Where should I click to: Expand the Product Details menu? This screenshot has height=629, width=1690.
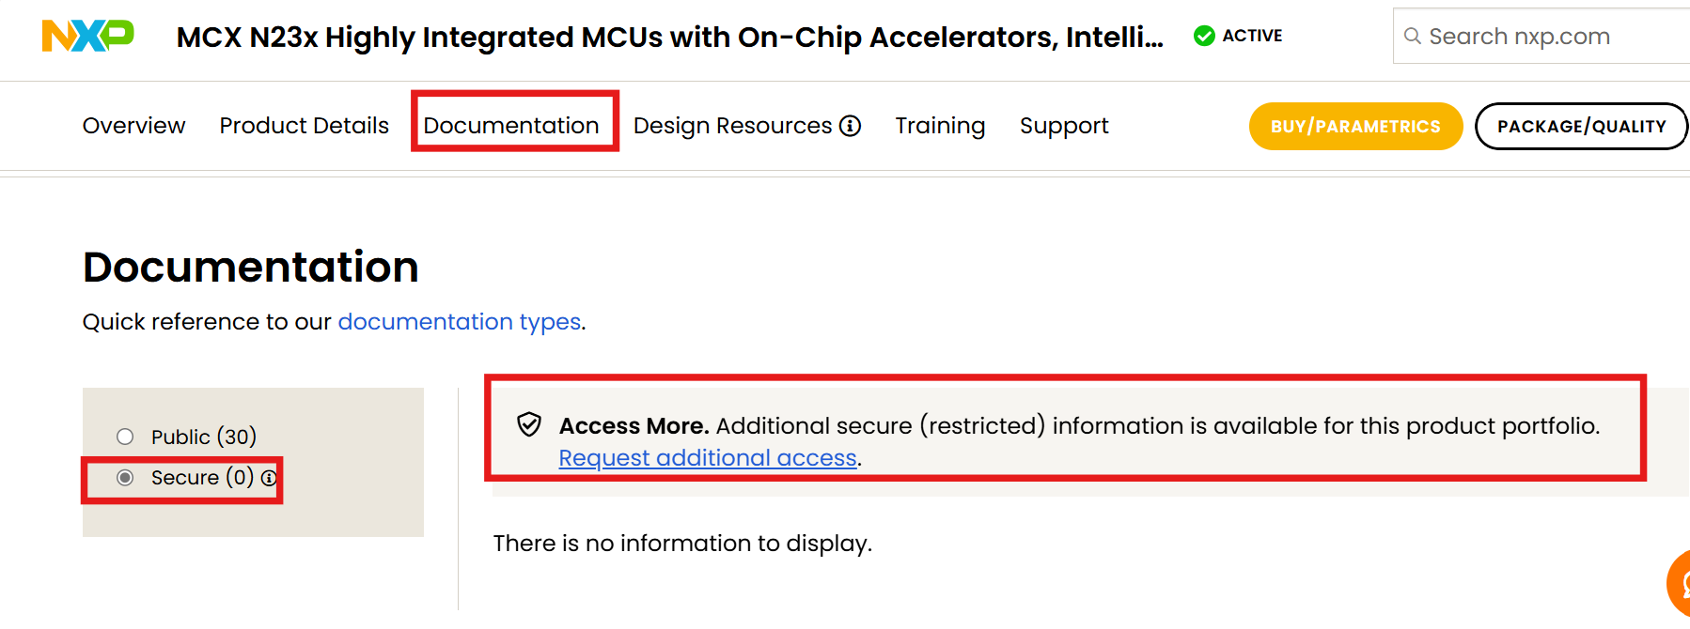click(304, 125)
